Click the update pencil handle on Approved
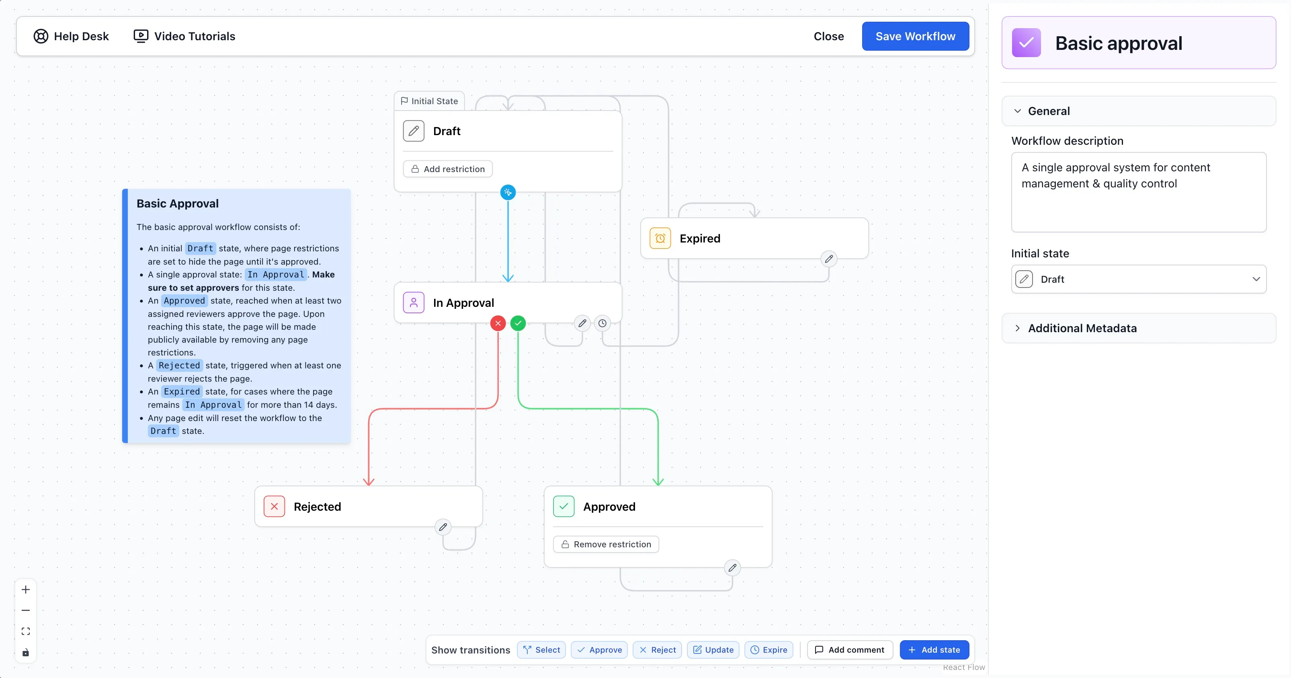1291x678 pixels. [732, 568]
